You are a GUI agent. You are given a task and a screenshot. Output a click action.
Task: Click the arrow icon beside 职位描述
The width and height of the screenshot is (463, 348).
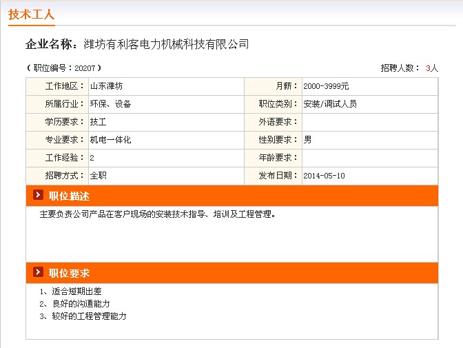pyautogui.click(x=38, y=195)
